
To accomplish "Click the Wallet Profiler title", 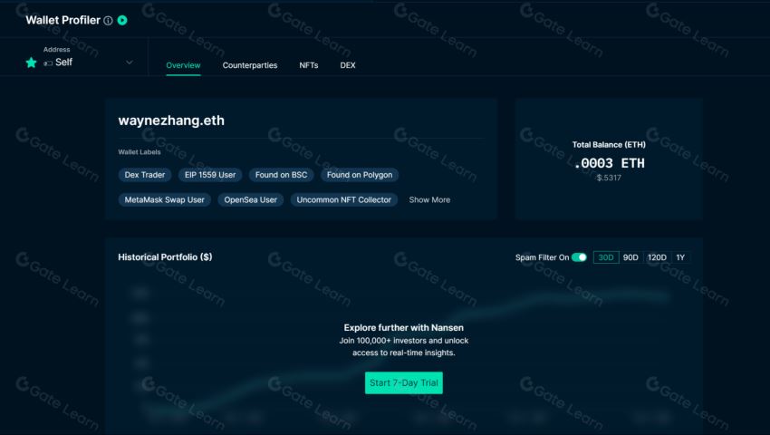I will [63, 20].
